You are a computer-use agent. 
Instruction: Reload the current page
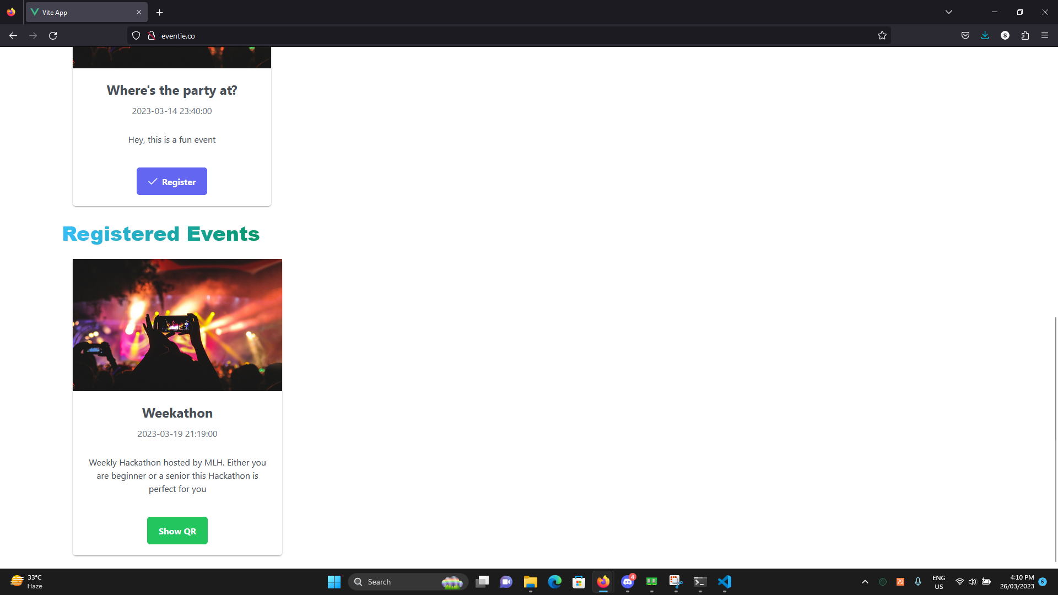coord(53,36)
